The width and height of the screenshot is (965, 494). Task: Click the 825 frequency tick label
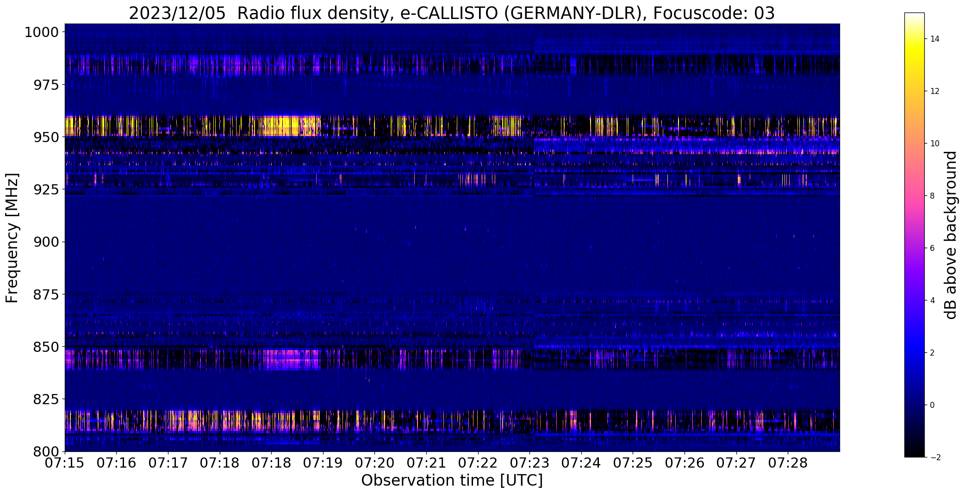[46, 399]
